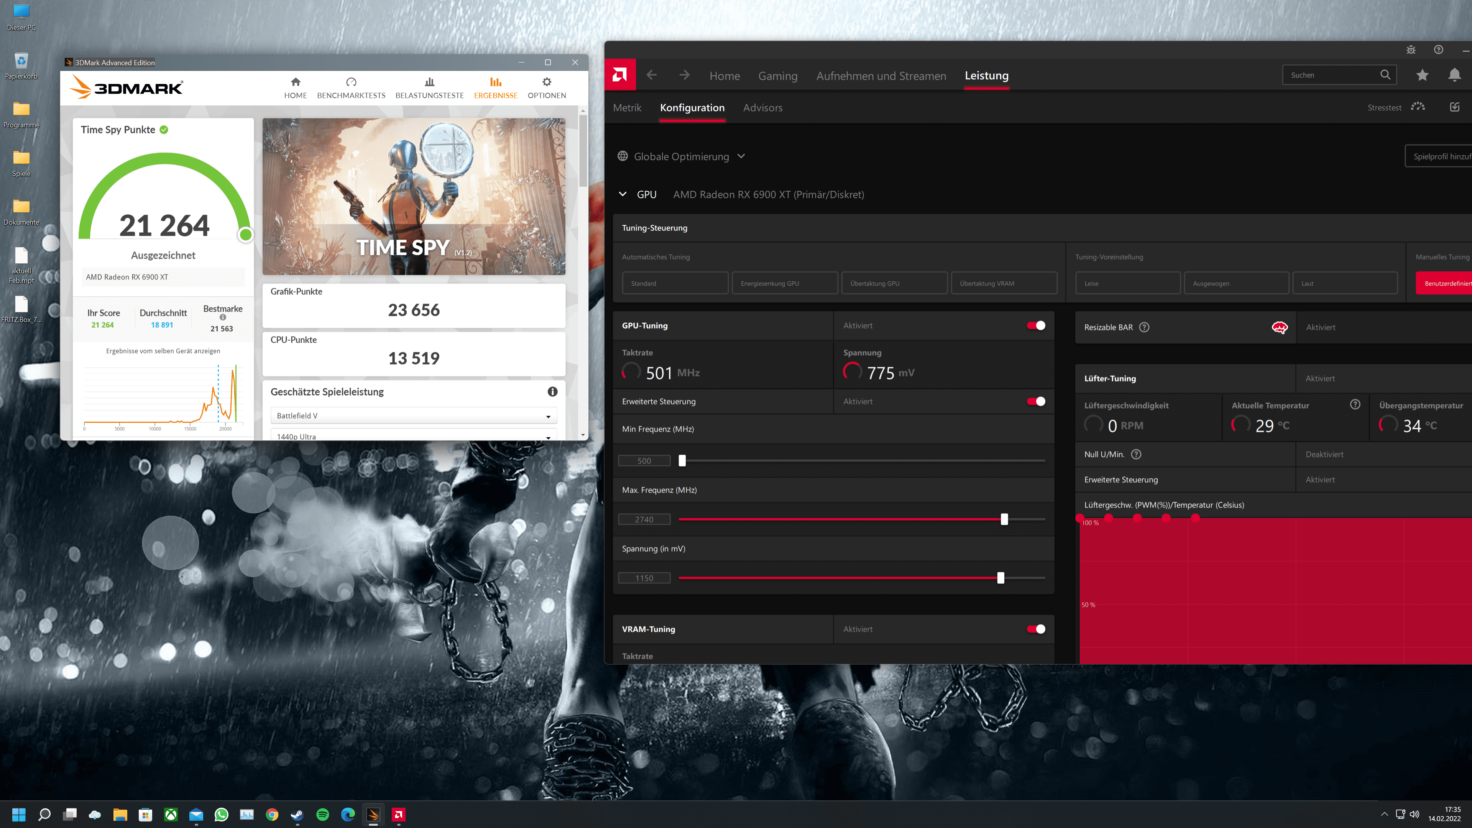Choose Ausgewogen tuning preset
Viewport: 1472px width, 828px height.
1237,283
